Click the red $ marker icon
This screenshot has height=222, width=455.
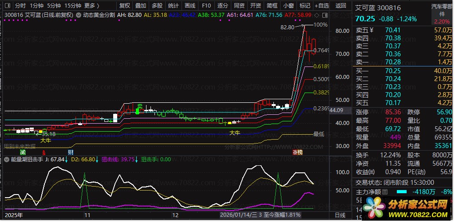point(43,152)
